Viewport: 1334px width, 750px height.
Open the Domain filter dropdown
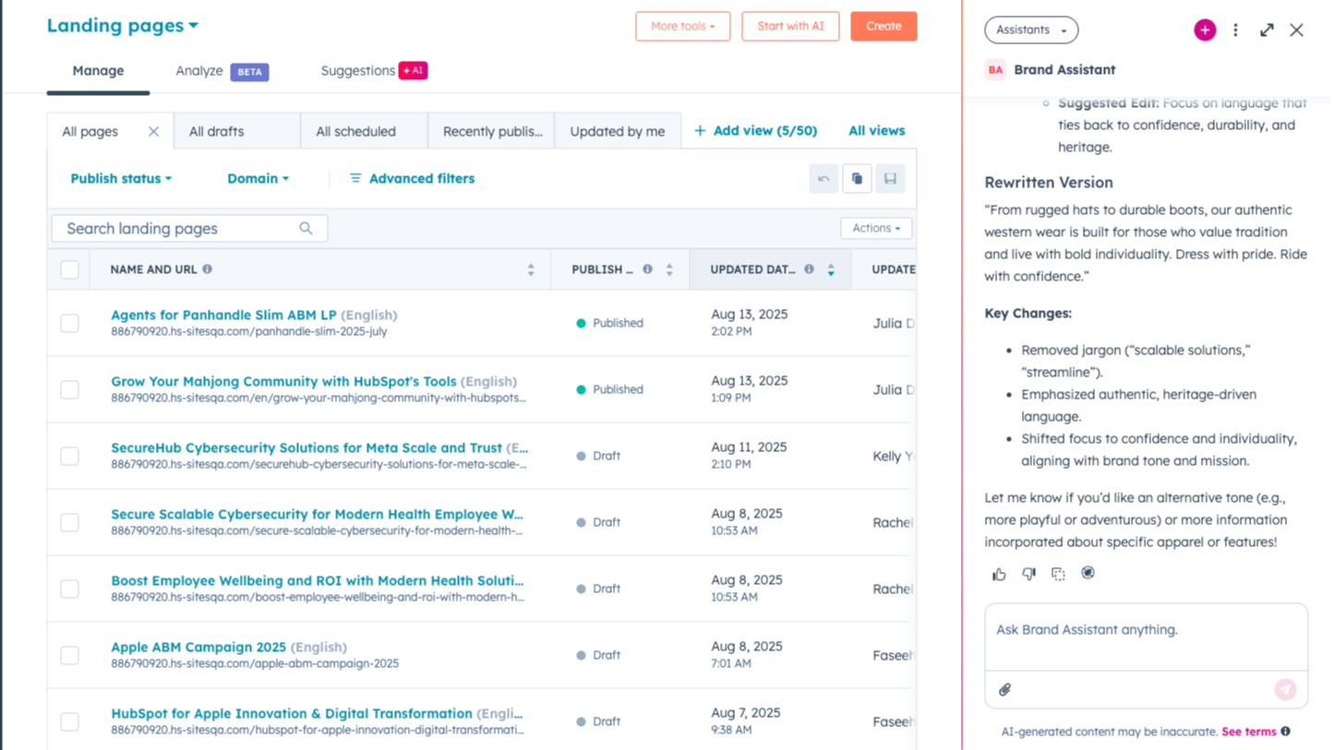pyautogui.click(x=258, y=178)
